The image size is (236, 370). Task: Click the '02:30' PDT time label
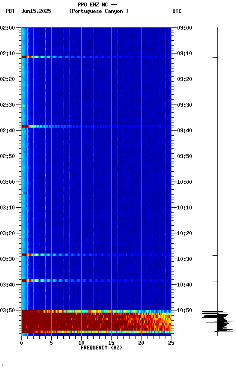click(x=7, y=105)
